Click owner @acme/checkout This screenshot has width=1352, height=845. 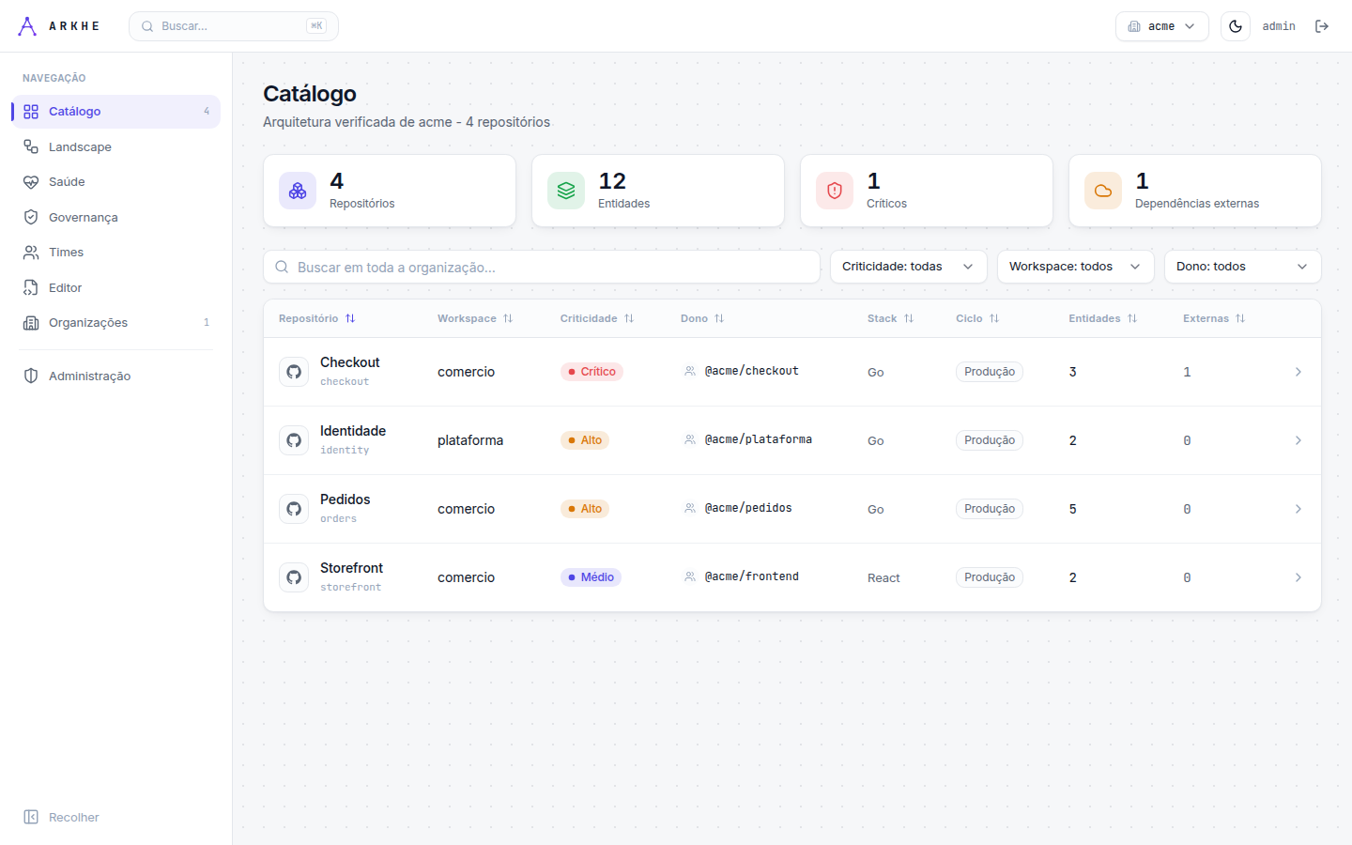pos(751,371)
